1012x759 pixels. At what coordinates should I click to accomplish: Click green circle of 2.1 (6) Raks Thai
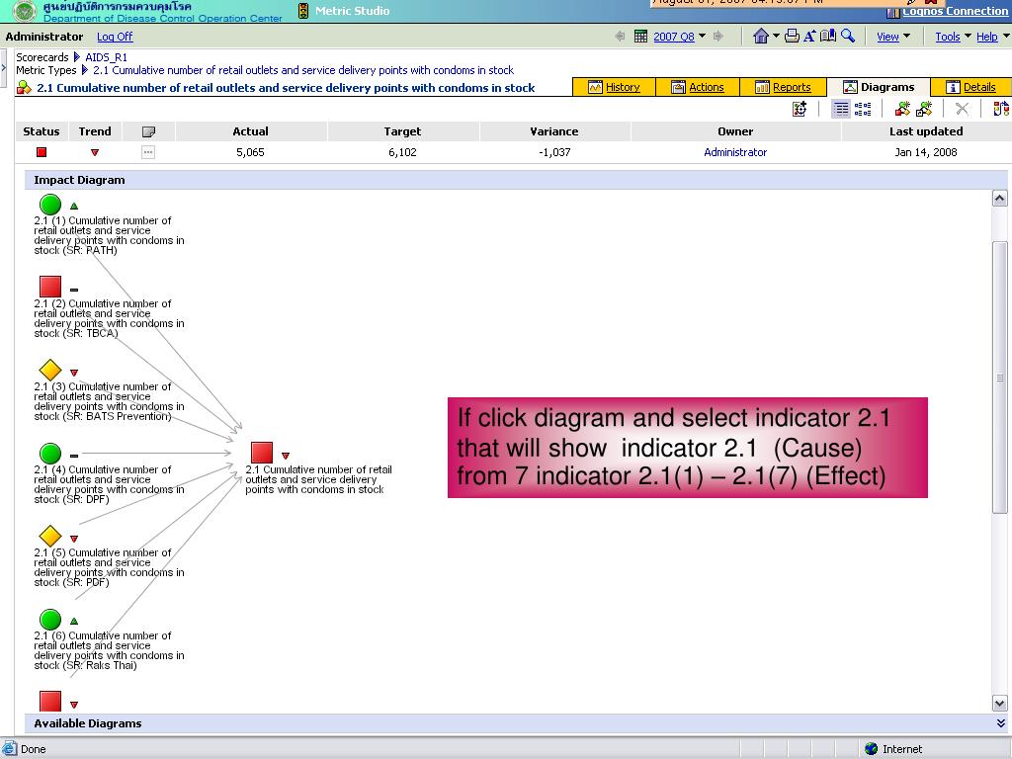(x=50, y=620)
